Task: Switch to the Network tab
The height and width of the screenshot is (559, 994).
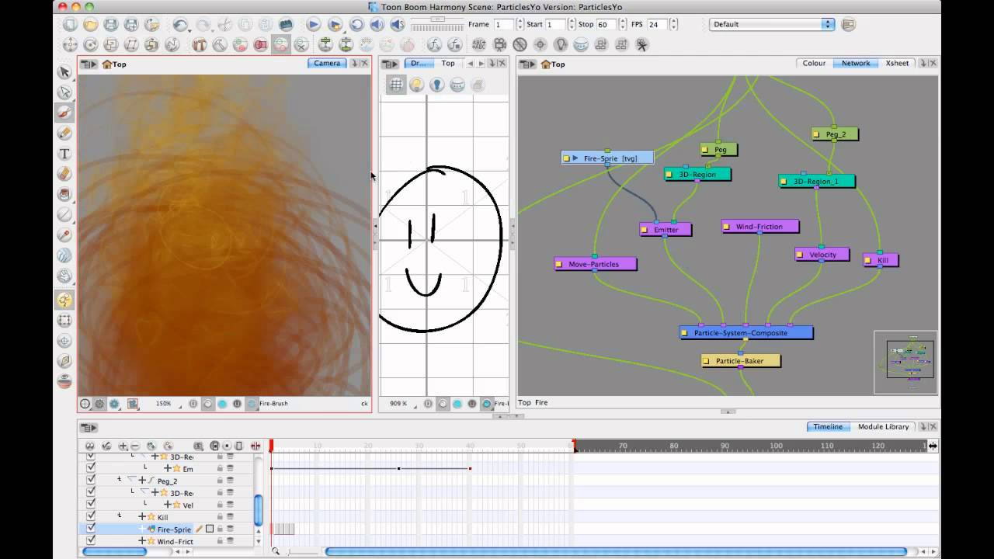Action: coord(856,64)
